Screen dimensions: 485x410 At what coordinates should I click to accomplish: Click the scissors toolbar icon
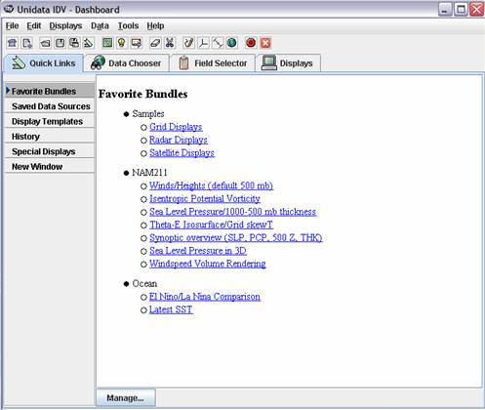[x=170, y=43]
